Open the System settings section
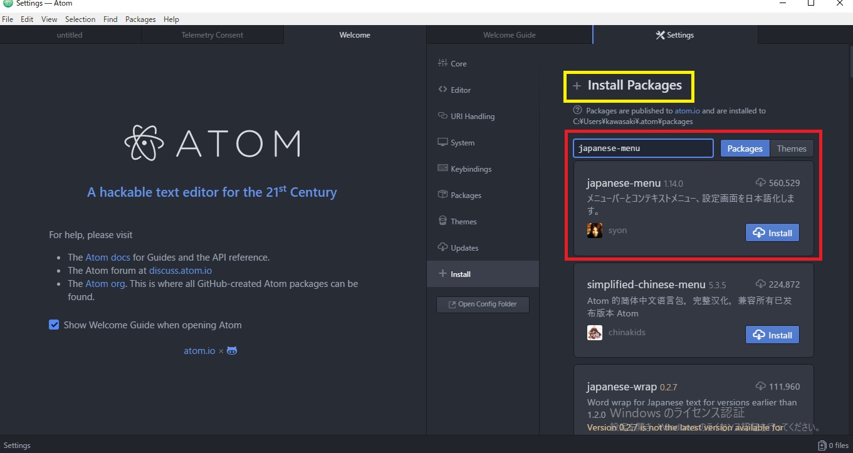Screen dimensions: 853x453 pyautogui.click(x=462, y=142)
